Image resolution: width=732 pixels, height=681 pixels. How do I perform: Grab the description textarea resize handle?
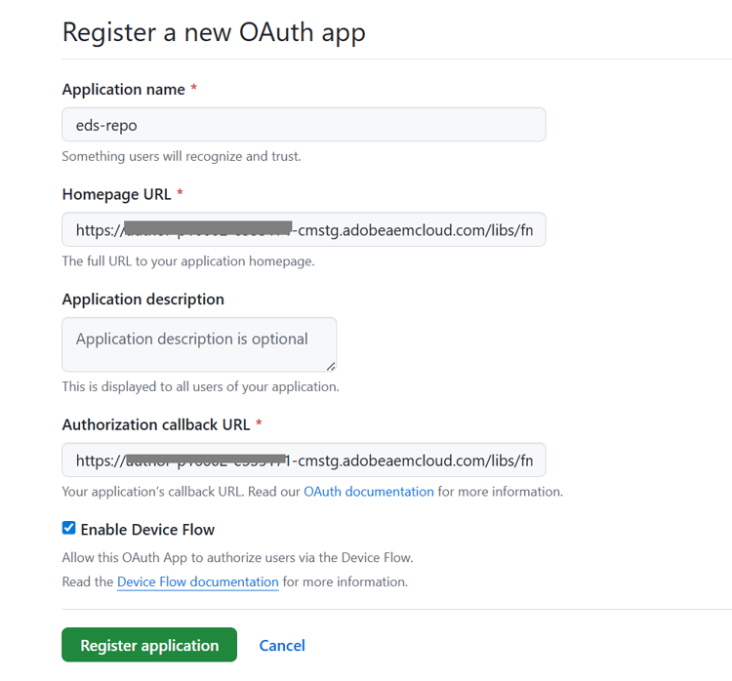(331, 366)
